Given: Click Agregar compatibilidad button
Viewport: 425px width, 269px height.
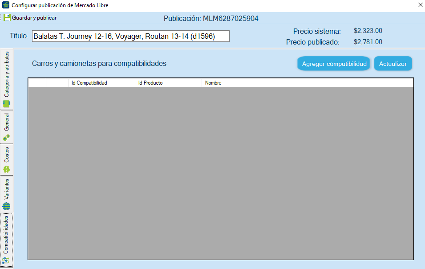Looking at the screenshot, I should click(334, 64).
